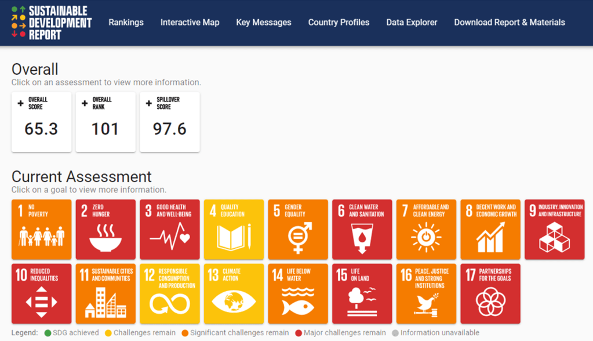Open Country Profiles in navigation

pos(339,23)
